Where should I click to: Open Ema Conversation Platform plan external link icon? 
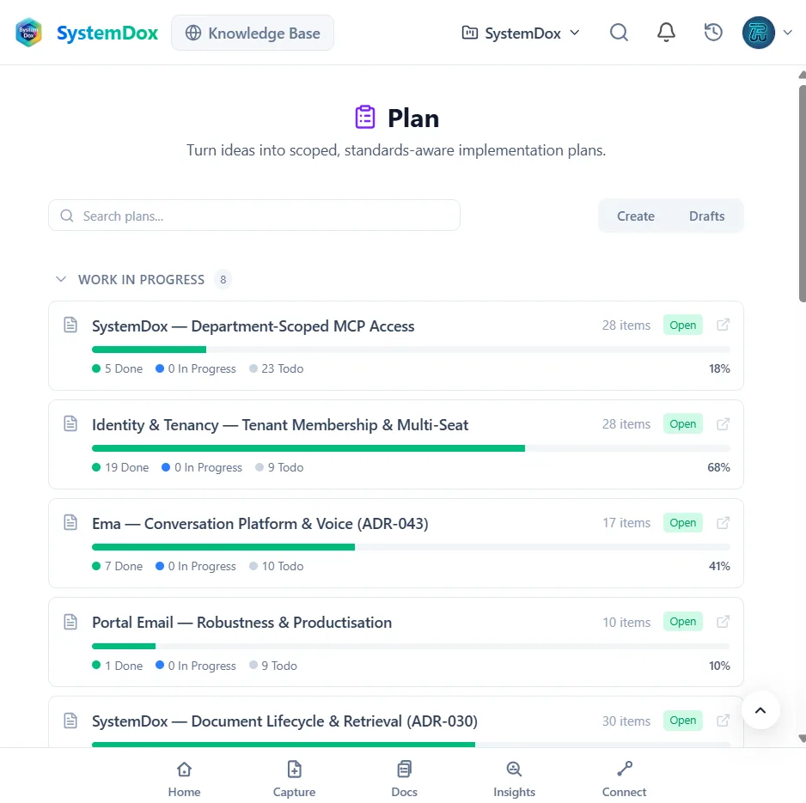click(724, 522)
